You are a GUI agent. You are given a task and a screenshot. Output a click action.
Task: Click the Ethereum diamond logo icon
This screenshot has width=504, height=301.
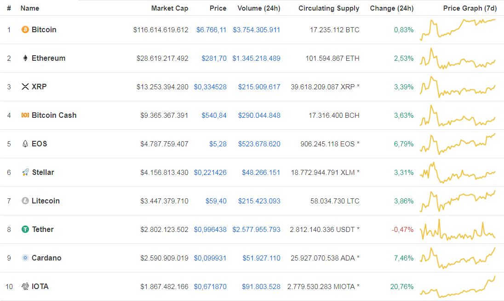tap(25, 58)
